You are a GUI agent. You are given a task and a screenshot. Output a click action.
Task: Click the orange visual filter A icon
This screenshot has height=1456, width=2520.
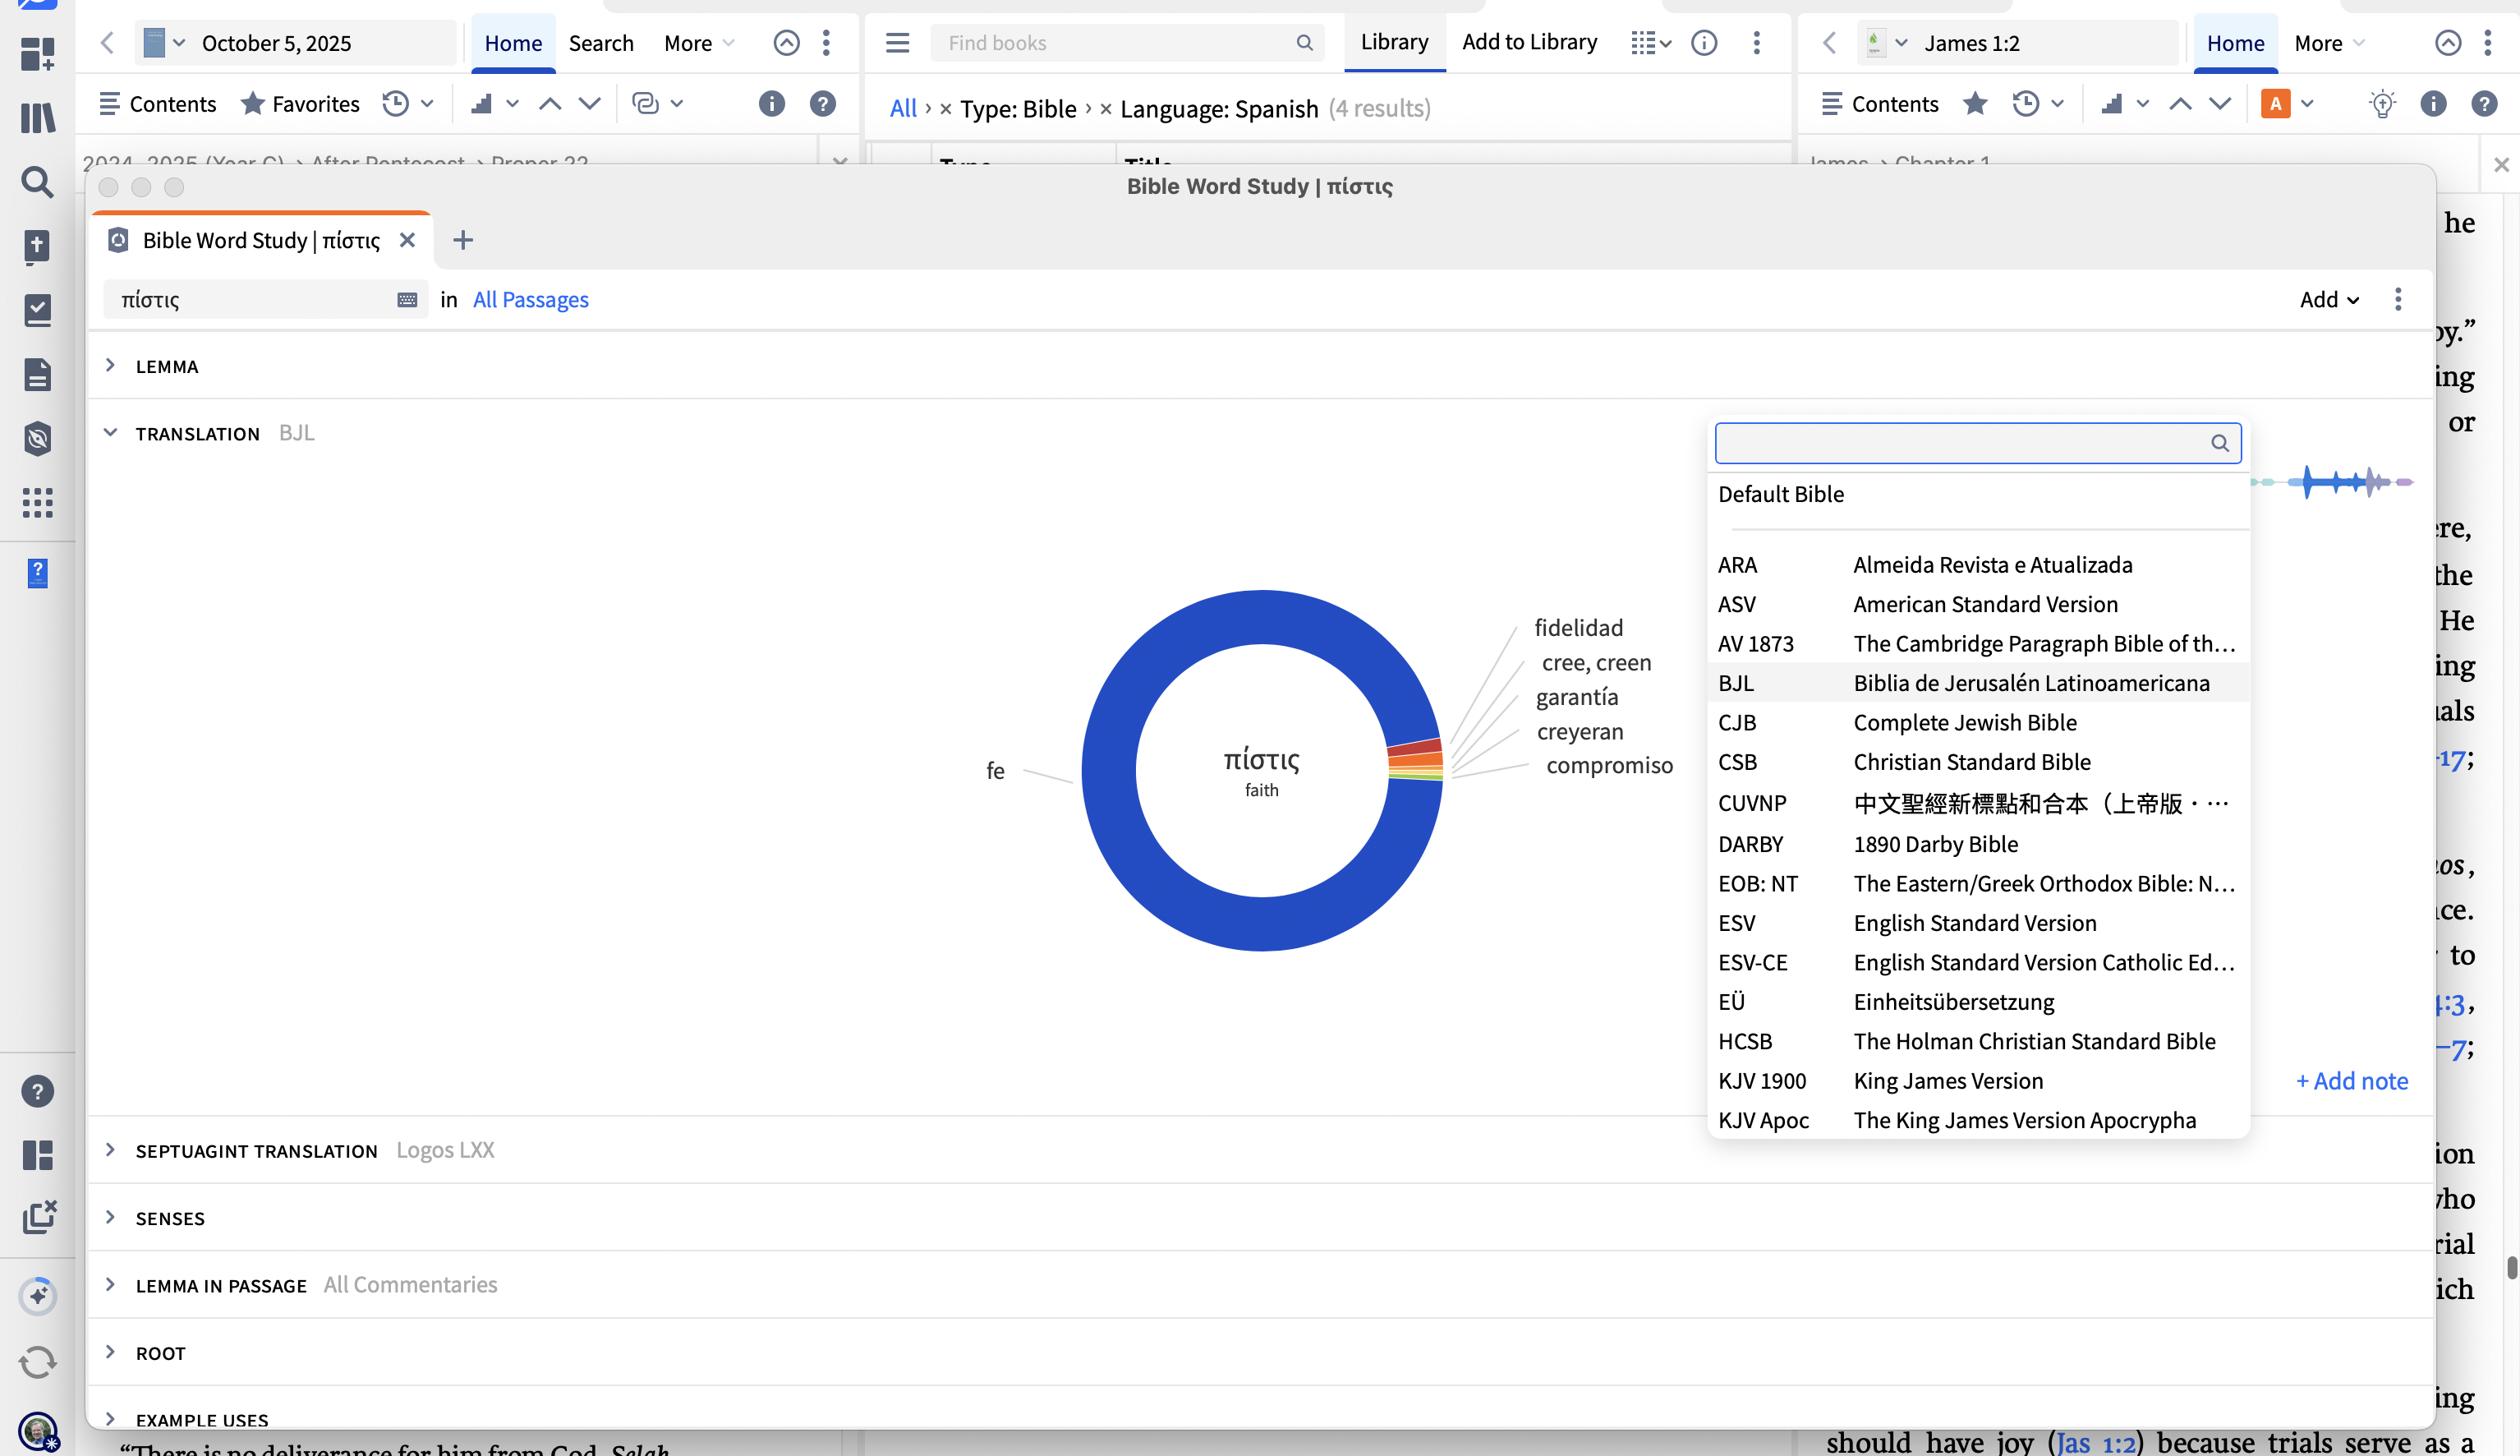(x=2275, y=104)
